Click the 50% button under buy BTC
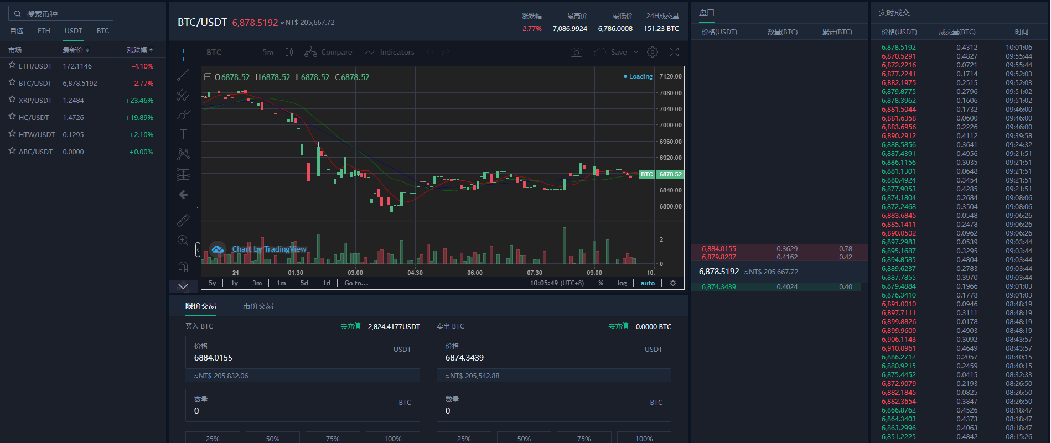Viewport: 1051px width, 443px height. [x=272, y=438]
